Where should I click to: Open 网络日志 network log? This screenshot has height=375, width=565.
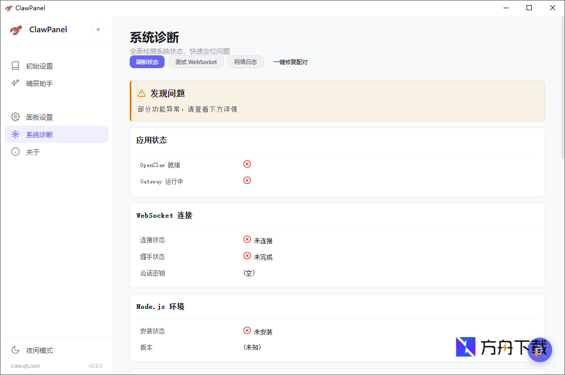click(x=246, y=62)
